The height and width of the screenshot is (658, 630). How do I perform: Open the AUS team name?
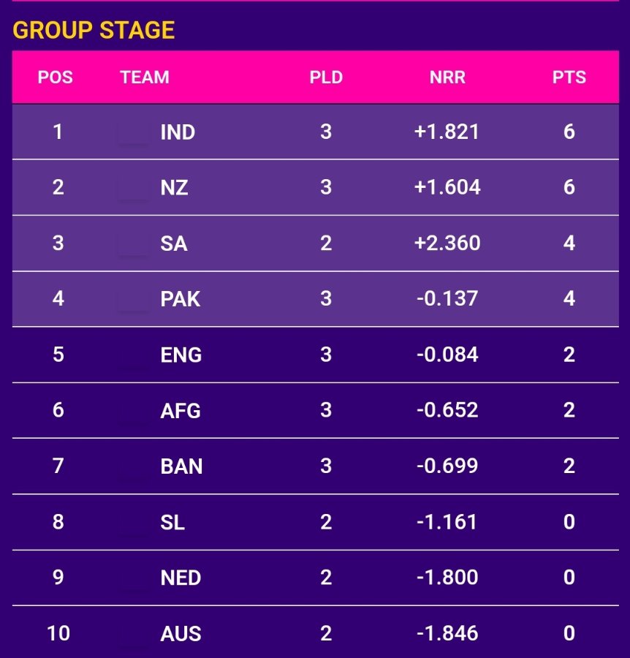[x=181, y=633]
